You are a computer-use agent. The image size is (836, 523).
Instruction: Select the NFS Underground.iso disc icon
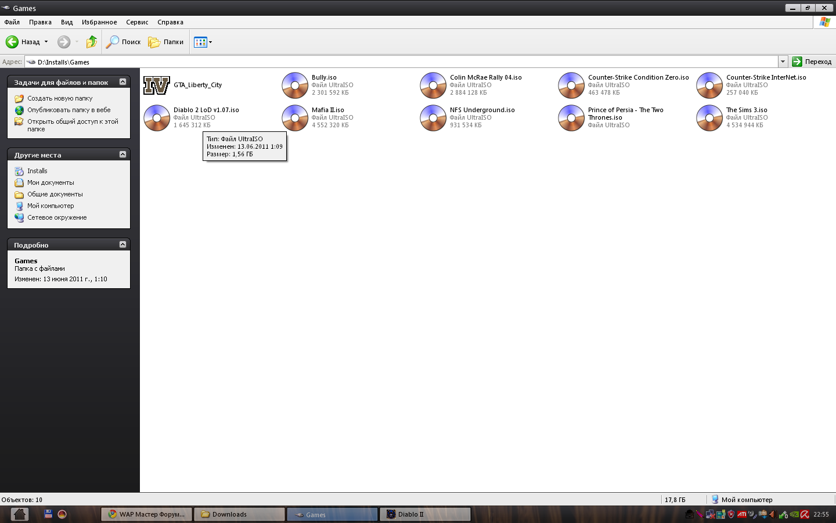click(433, 118)
